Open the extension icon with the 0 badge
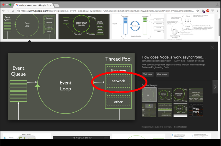Screen dimensions: 221x146 tap(203, 11)
